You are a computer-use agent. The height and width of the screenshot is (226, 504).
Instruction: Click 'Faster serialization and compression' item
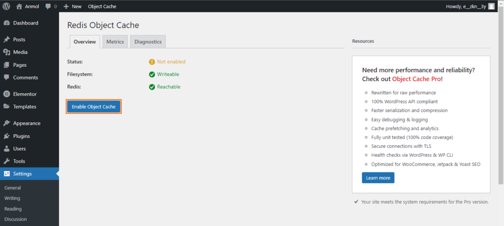point(409,111)
